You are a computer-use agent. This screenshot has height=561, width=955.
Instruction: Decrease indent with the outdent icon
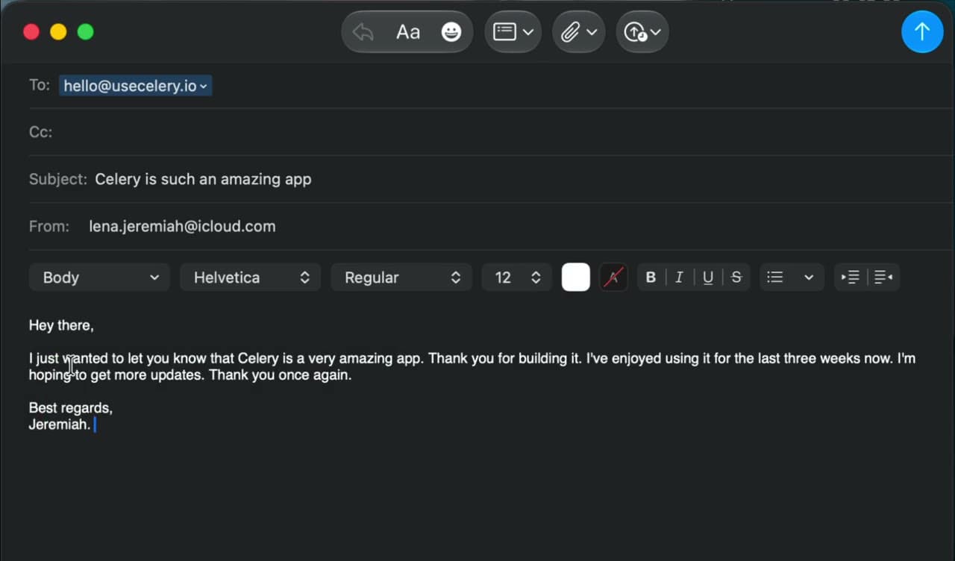(883, 278)
